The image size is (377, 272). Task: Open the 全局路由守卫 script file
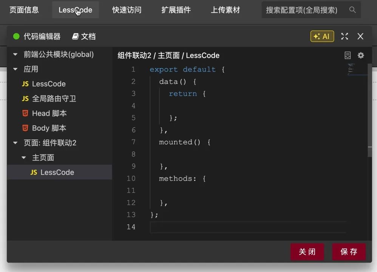(54, 99)
